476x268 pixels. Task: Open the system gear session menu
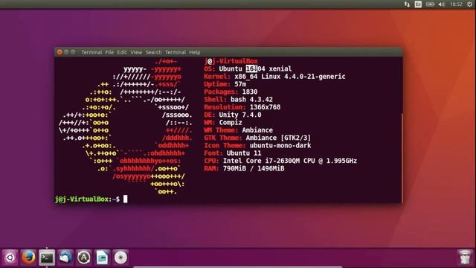tap(469, 4)
